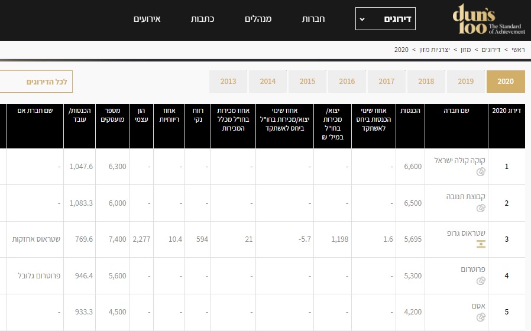531x331 pixels.
Task: Go to ראשי breadcrumb link
Action: pos(518,50)
